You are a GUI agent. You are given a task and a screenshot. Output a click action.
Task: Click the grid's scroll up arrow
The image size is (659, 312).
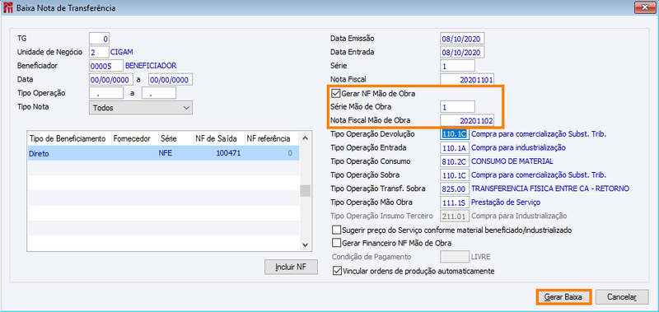(306, 137)
